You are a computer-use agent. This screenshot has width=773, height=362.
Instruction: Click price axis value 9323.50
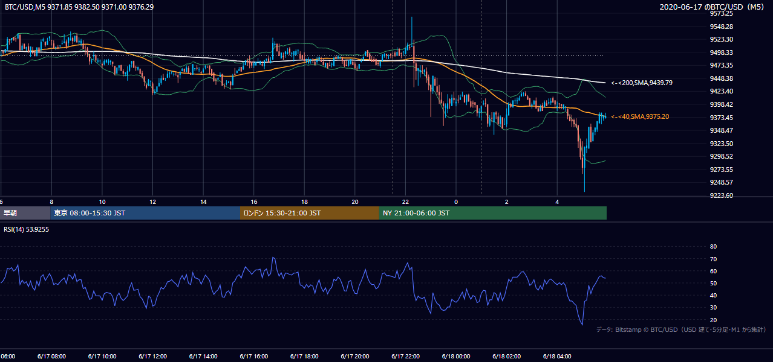coord(722,144)
